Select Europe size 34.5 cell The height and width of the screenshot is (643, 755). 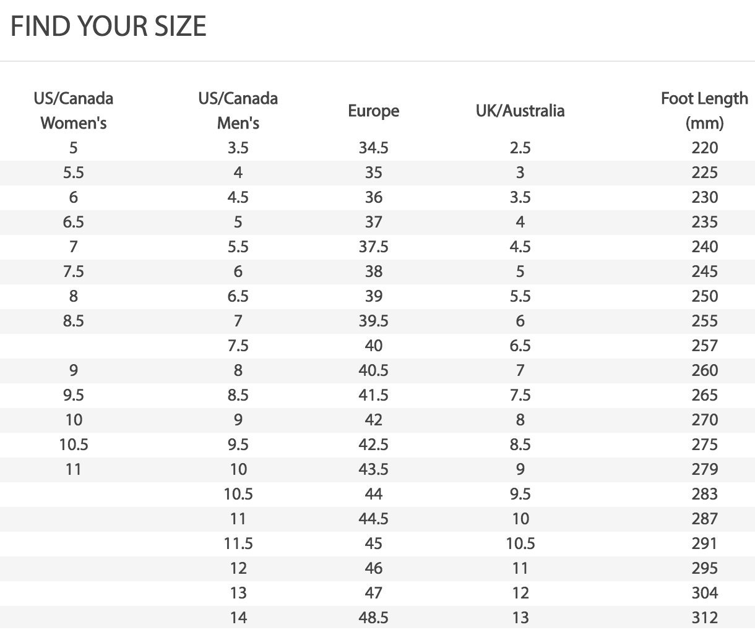[x=373, y=148]
